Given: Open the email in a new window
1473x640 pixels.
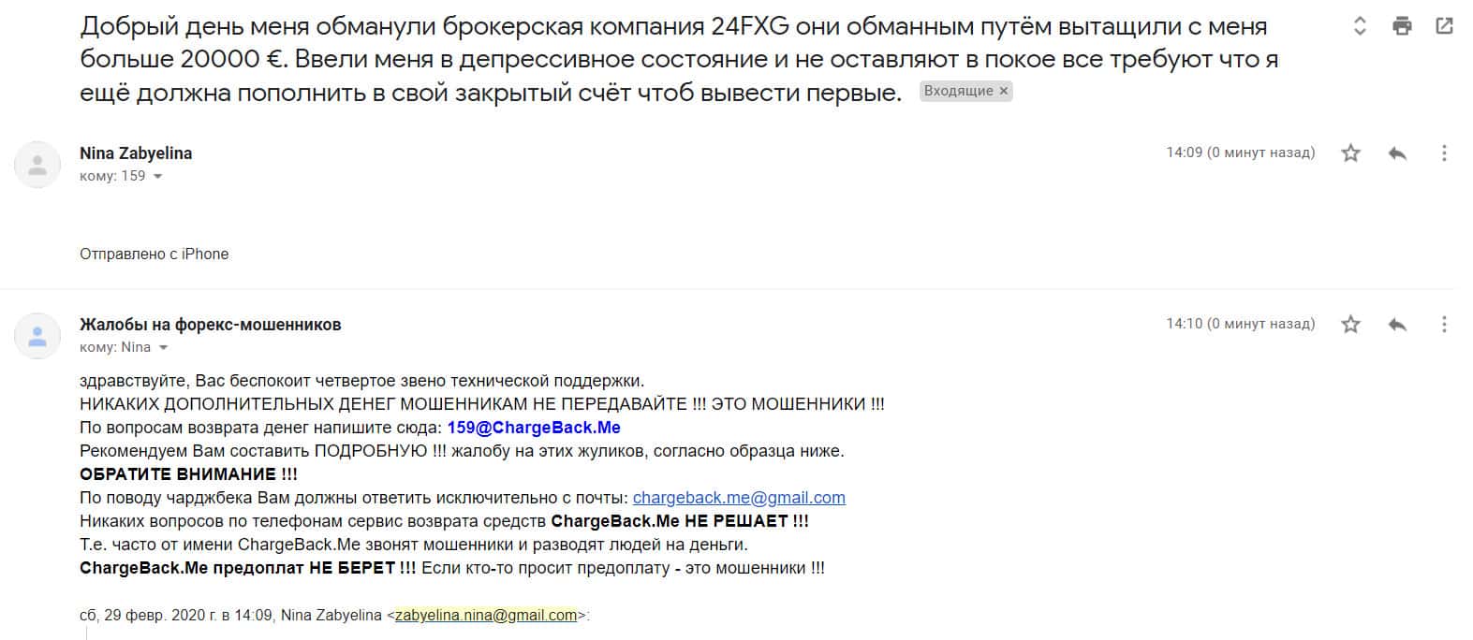Looking at the screenshot, I should pos(1444,26).
